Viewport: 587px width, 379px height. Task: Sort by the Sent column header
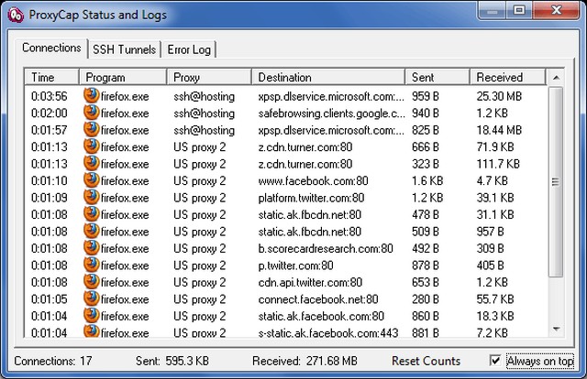[x=437, y=77]
